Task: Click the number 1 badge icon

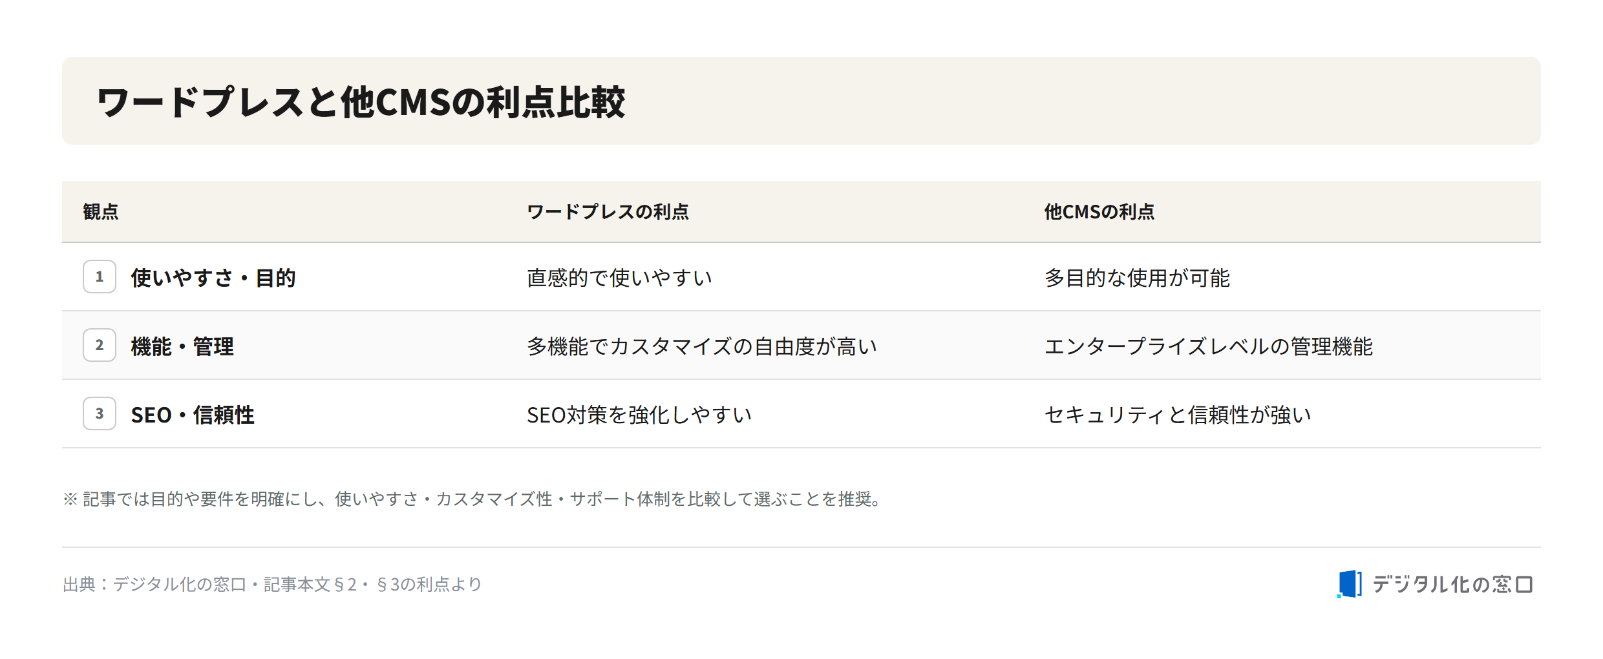Action: (x=100, y=277)
